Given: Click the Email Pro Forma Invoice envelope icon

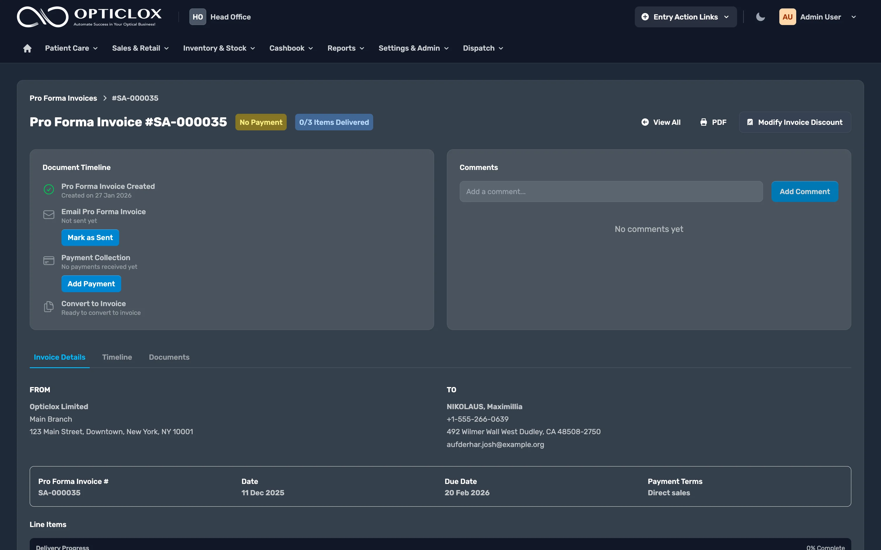Looking at the screenshot, I should coord(49,215).
